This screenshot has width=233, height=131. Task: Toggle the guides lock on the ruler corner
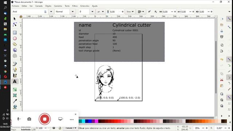click(x=21, y=17)
